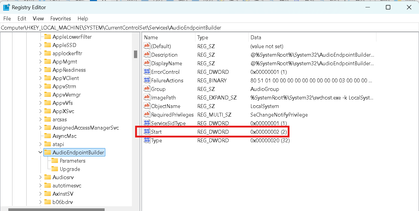Click the (value not set) data text
The height and width of the screenshot is (211, 419).
(x=267, y=46)
